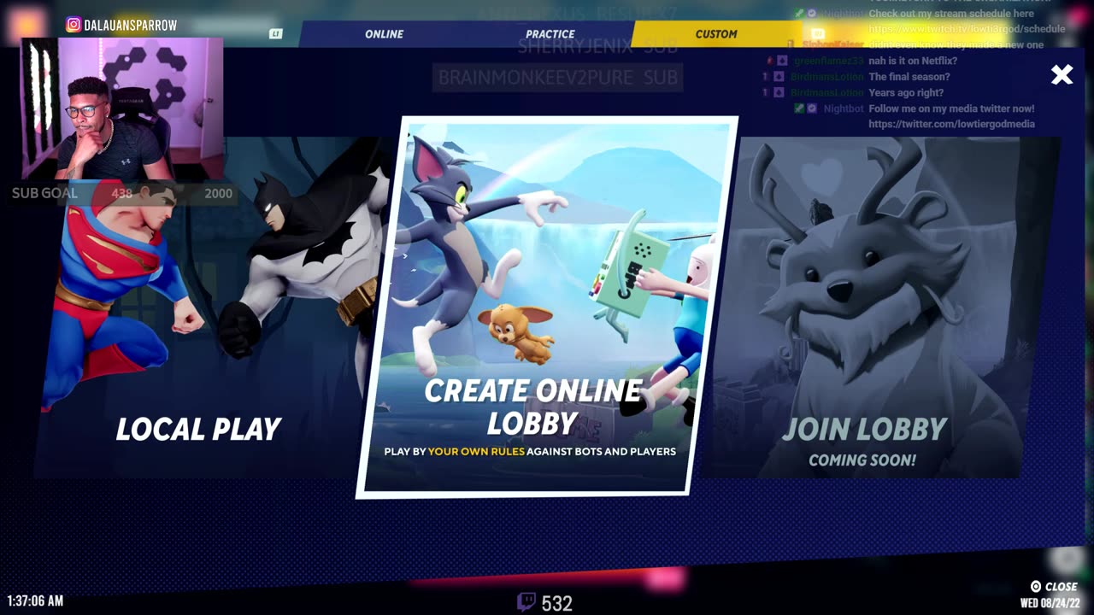Click the subscriber badge beside greenflamez33

782,61
